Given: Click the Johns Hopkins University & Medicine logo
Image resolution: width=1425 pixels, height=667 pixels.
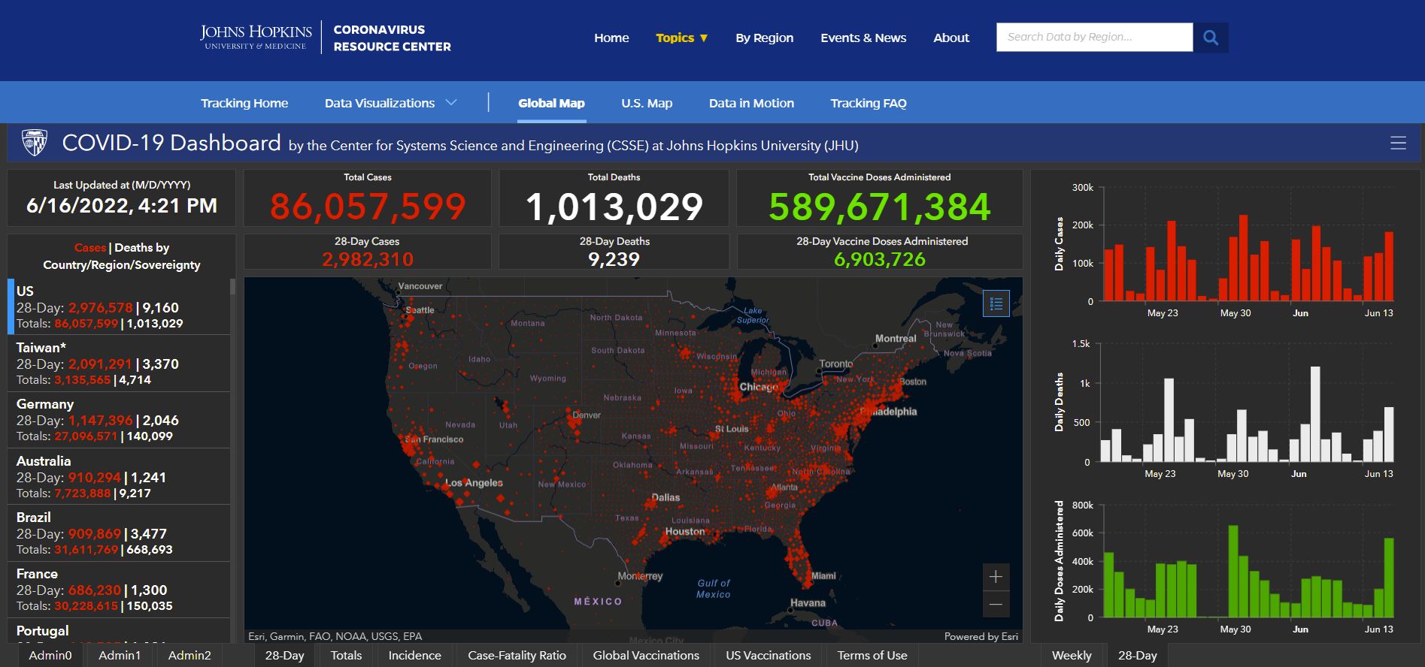Looking at the screenshot, I should click(256, 38).
